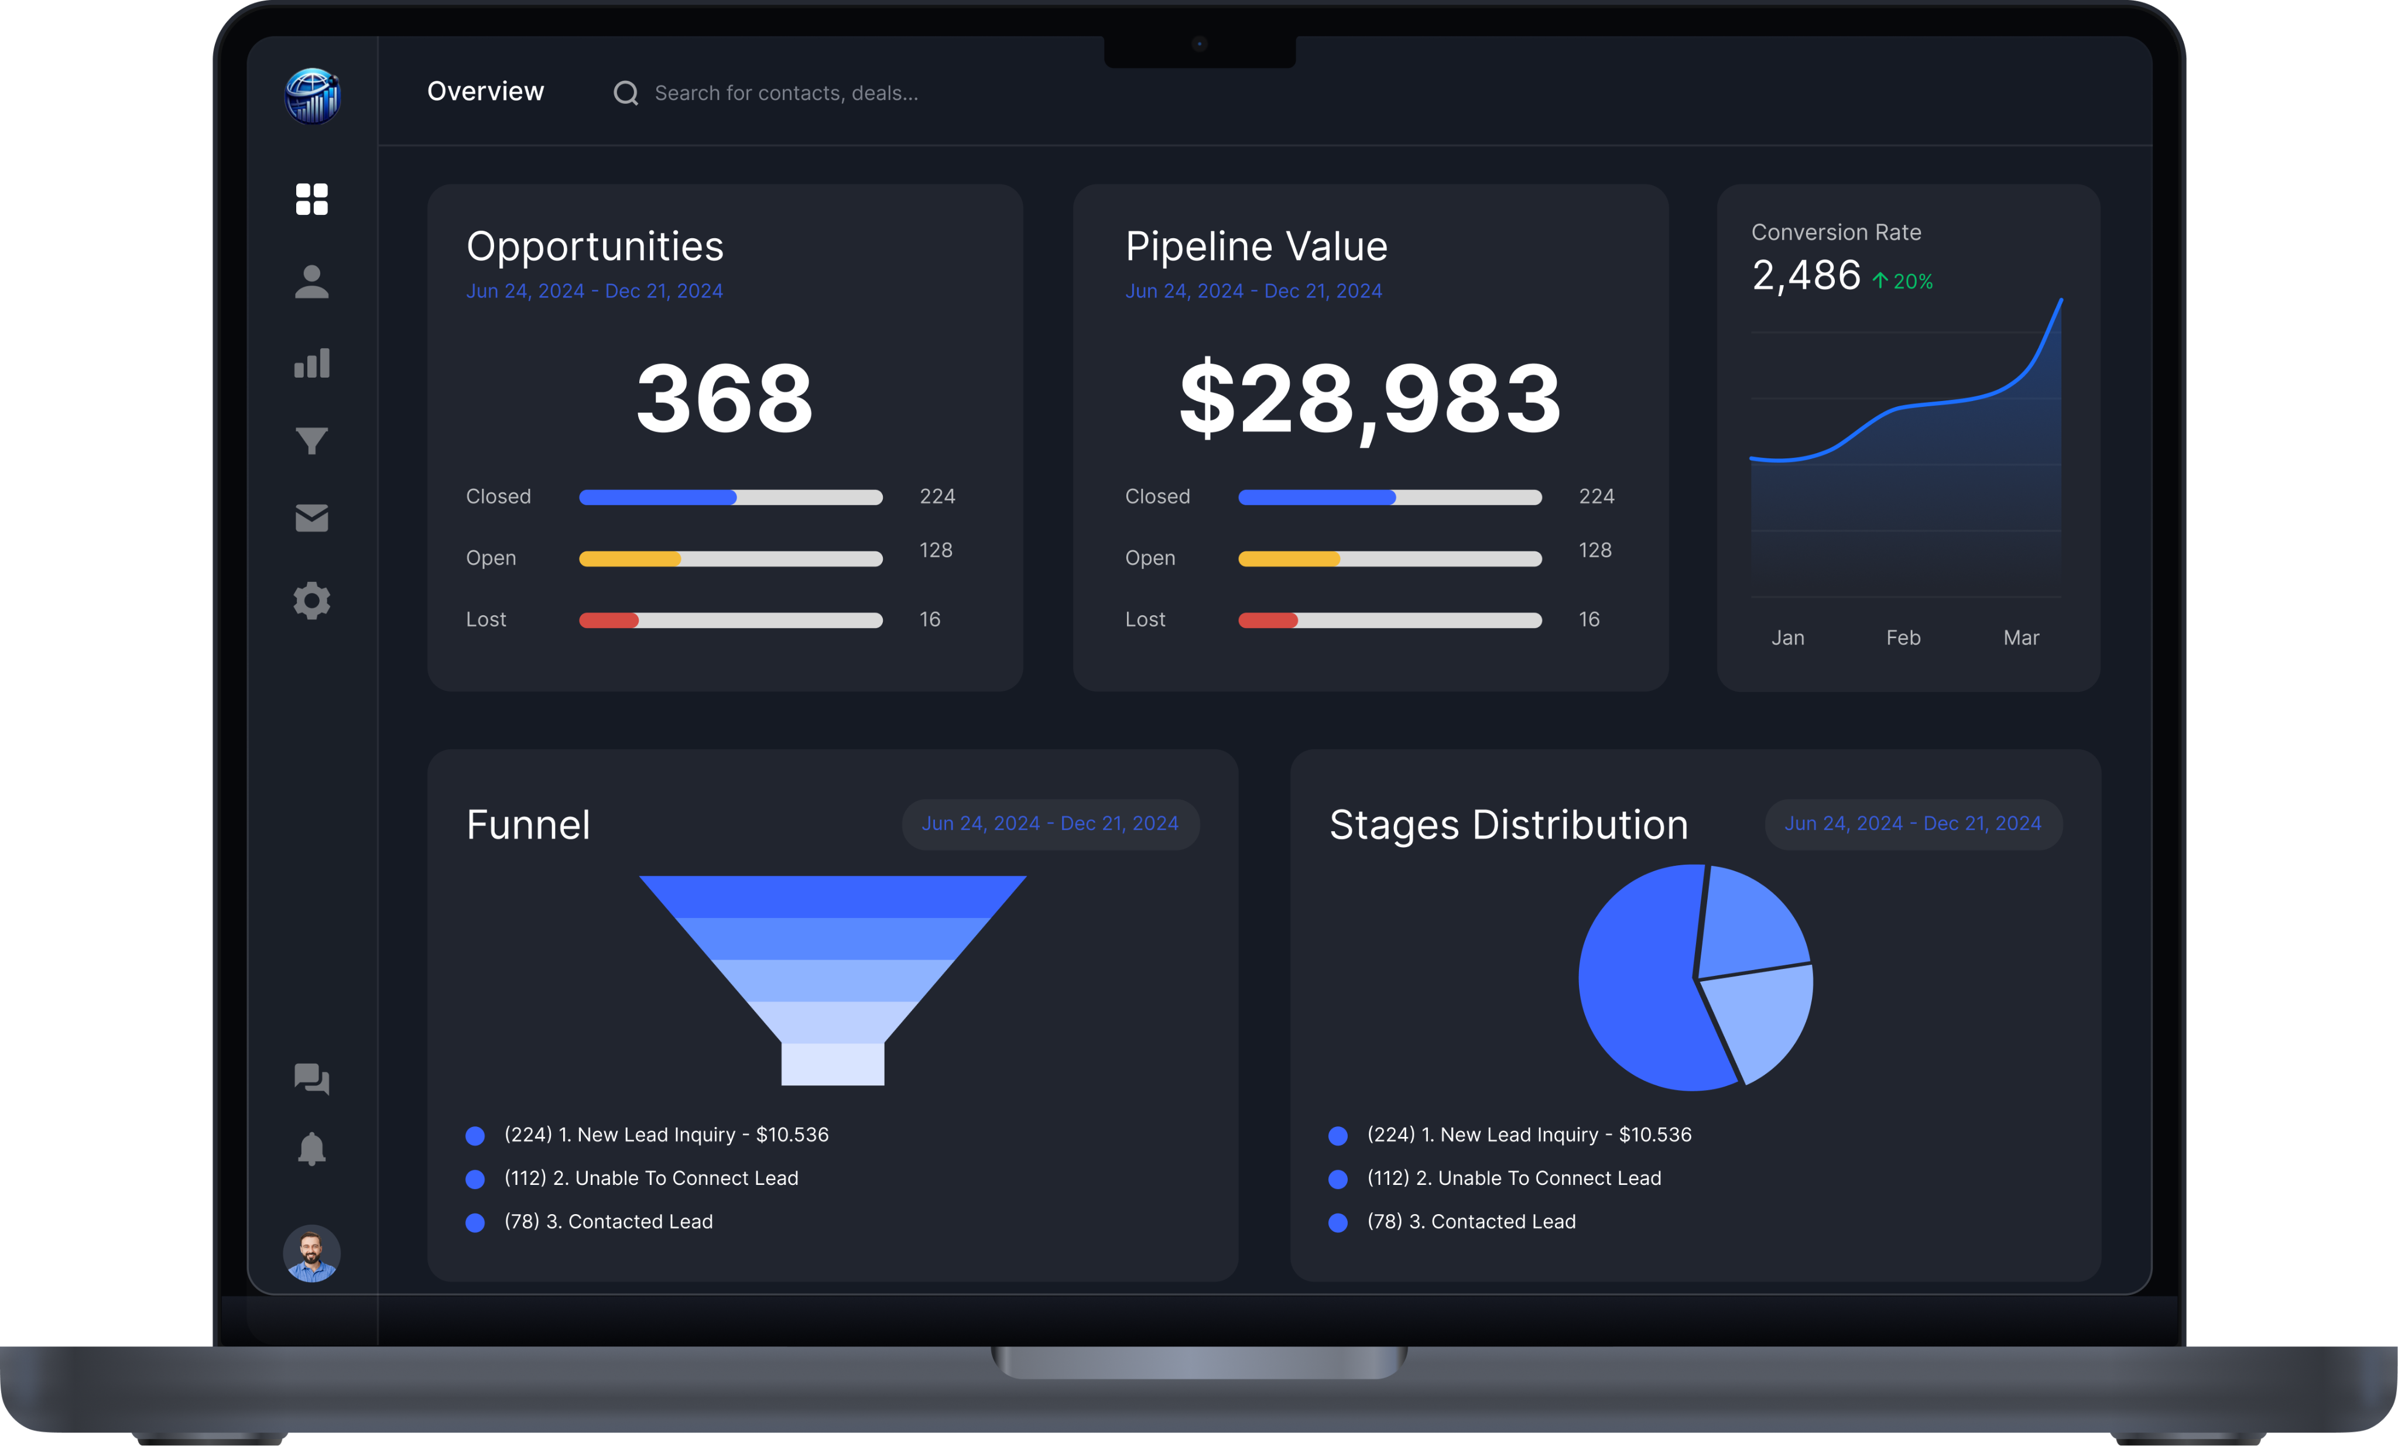Open the conversations chat bubbles icon

(311, 1078)
